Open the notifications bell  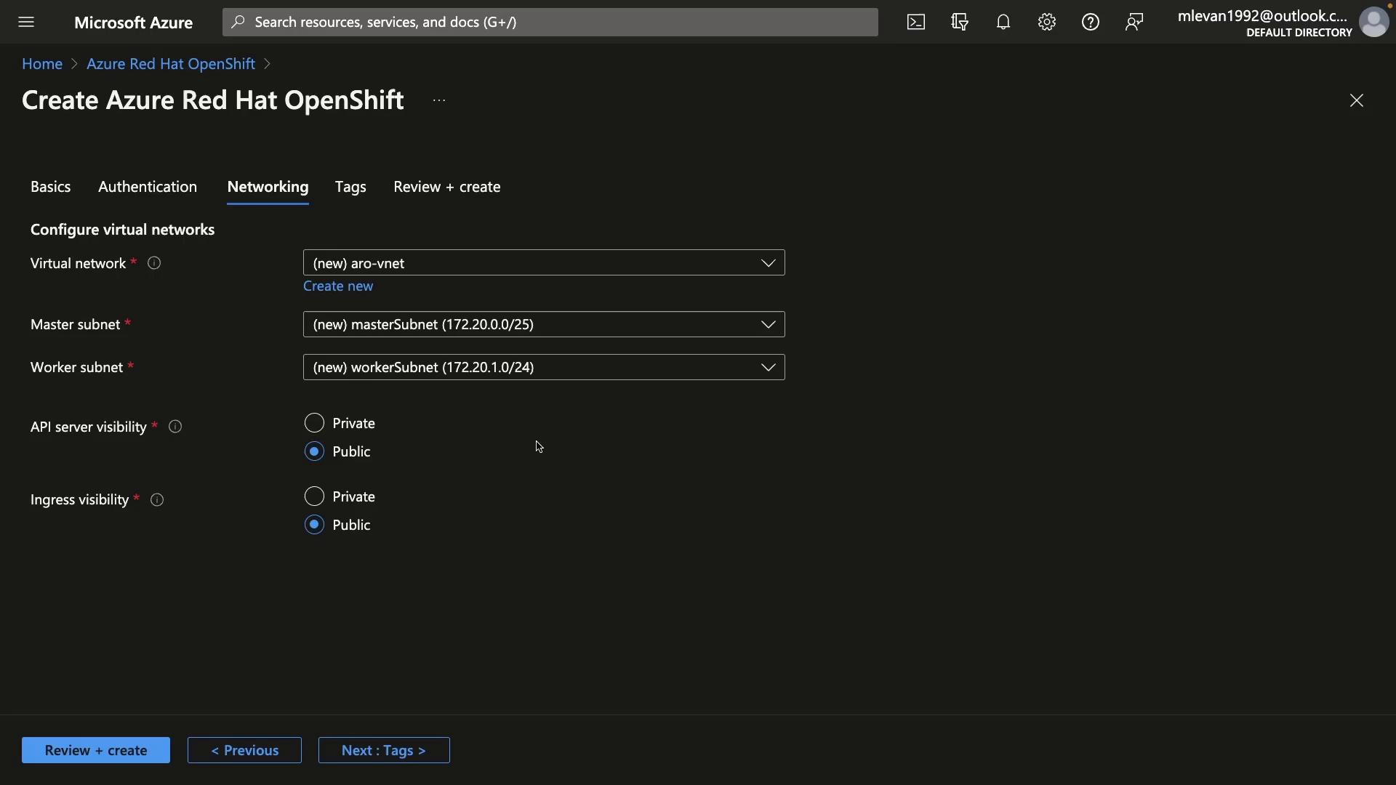coord(1003,22)
